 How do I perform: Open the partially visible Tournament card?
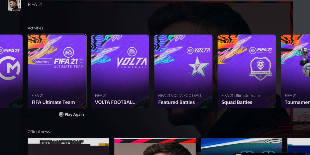[x=295, y=71]
